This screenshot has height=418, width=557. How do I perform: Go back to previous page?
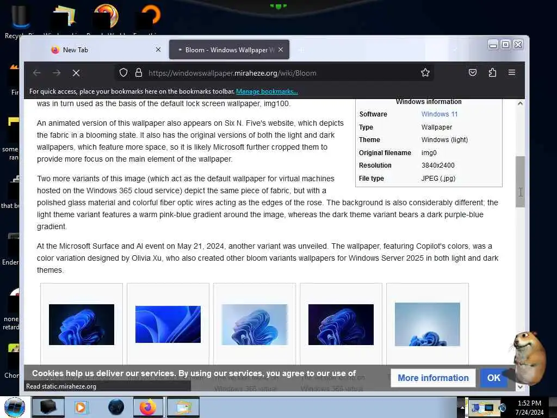pos(36,73)
